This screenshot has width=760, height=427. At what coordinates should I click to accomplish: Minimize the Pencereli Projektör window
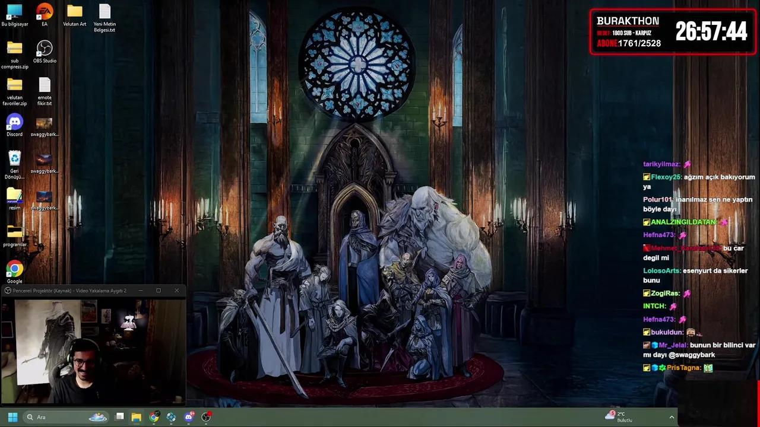point(141,291)
